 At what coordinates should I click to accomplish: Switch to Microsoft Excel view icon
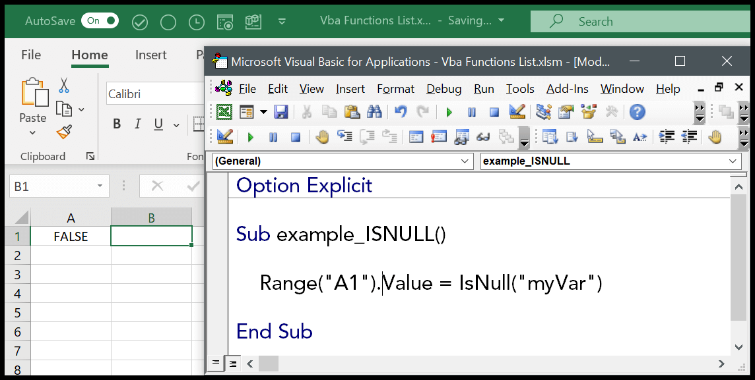[224, 112]
